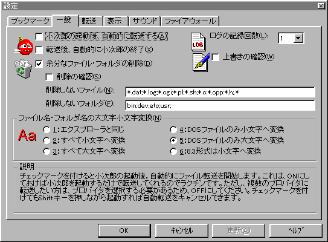The width and height of the screenshot is (328, 242).
Task: Enable 上書きの確認 checkbox
Action: (x=216, y=57)
